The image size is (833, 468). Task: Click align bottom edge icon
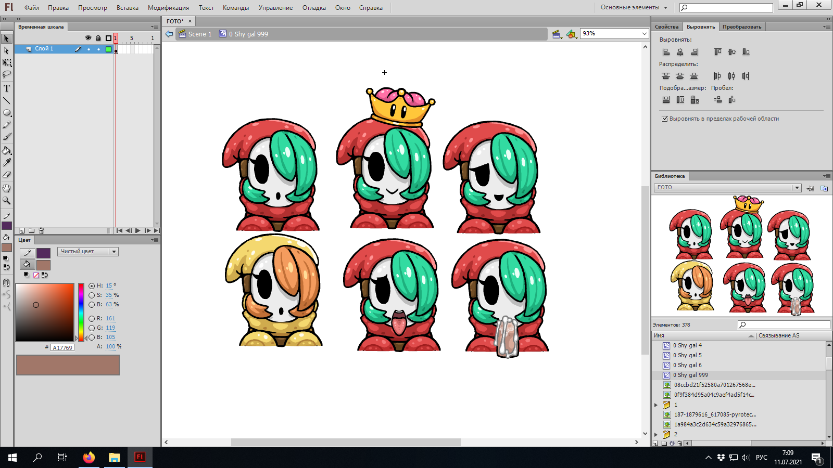coord(746,52)
